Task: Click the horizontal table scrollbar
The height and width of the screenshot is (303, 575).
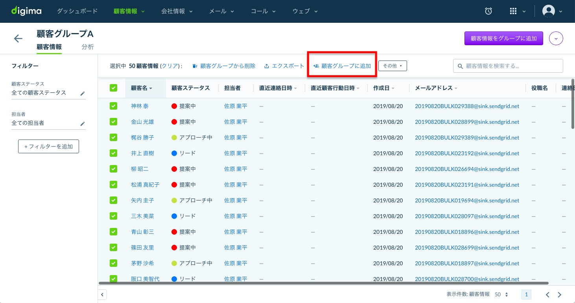Action: (x=323, y=283)
